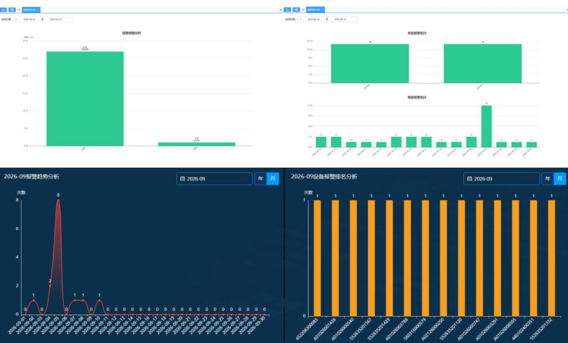This screenshot has width=568, height=343.
Task: Switch 报警趋势分析 to the 年 view
Action: coord(260,178)
